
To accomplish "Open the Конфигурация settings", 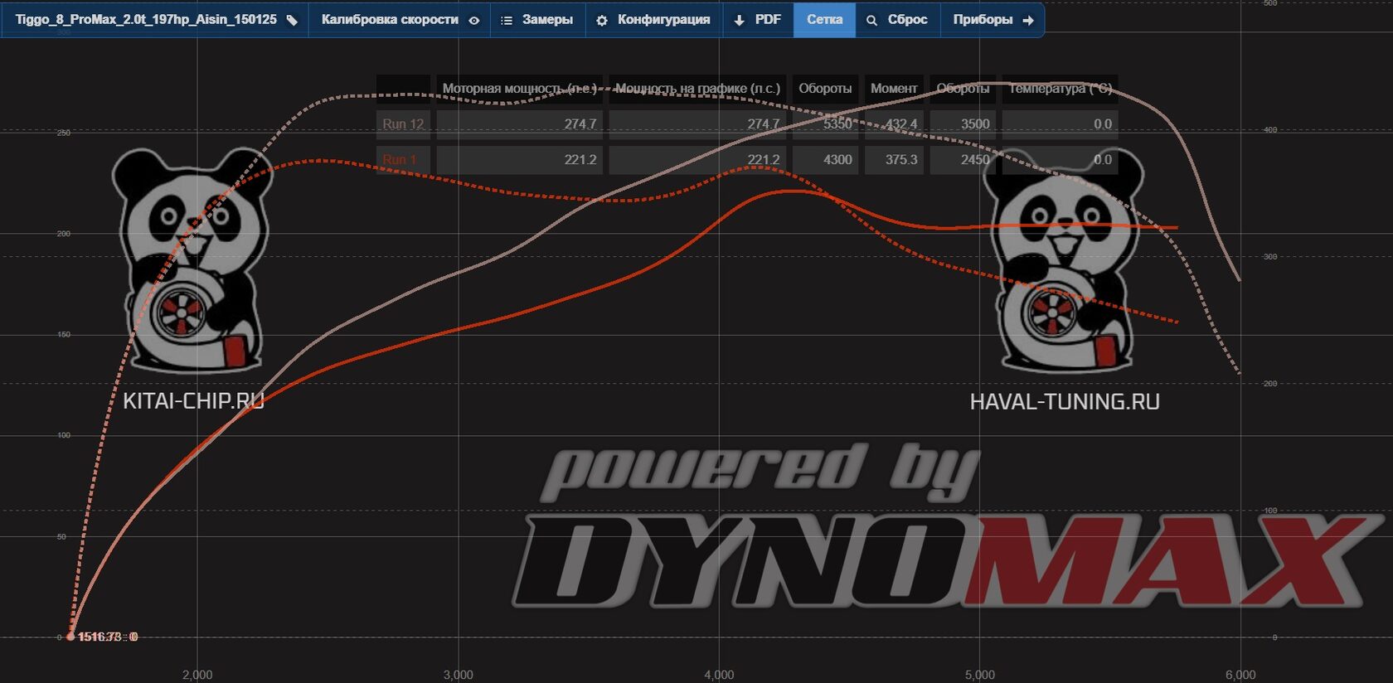I will coord(654,19).
